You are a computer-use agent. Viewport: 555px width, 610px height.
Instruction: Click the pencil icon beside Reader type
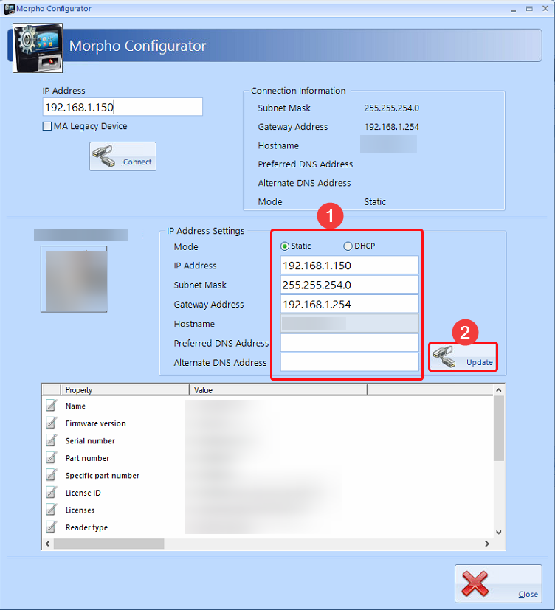pyautogui.click(x=52, y=527)
